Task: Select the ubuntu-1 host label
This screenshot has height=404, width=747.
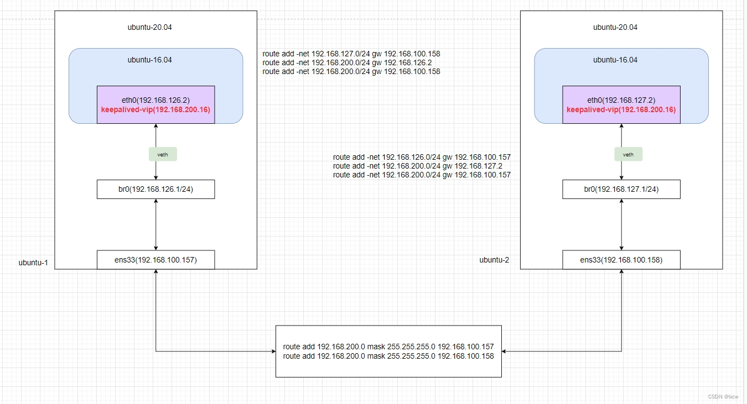Action: 33,263
